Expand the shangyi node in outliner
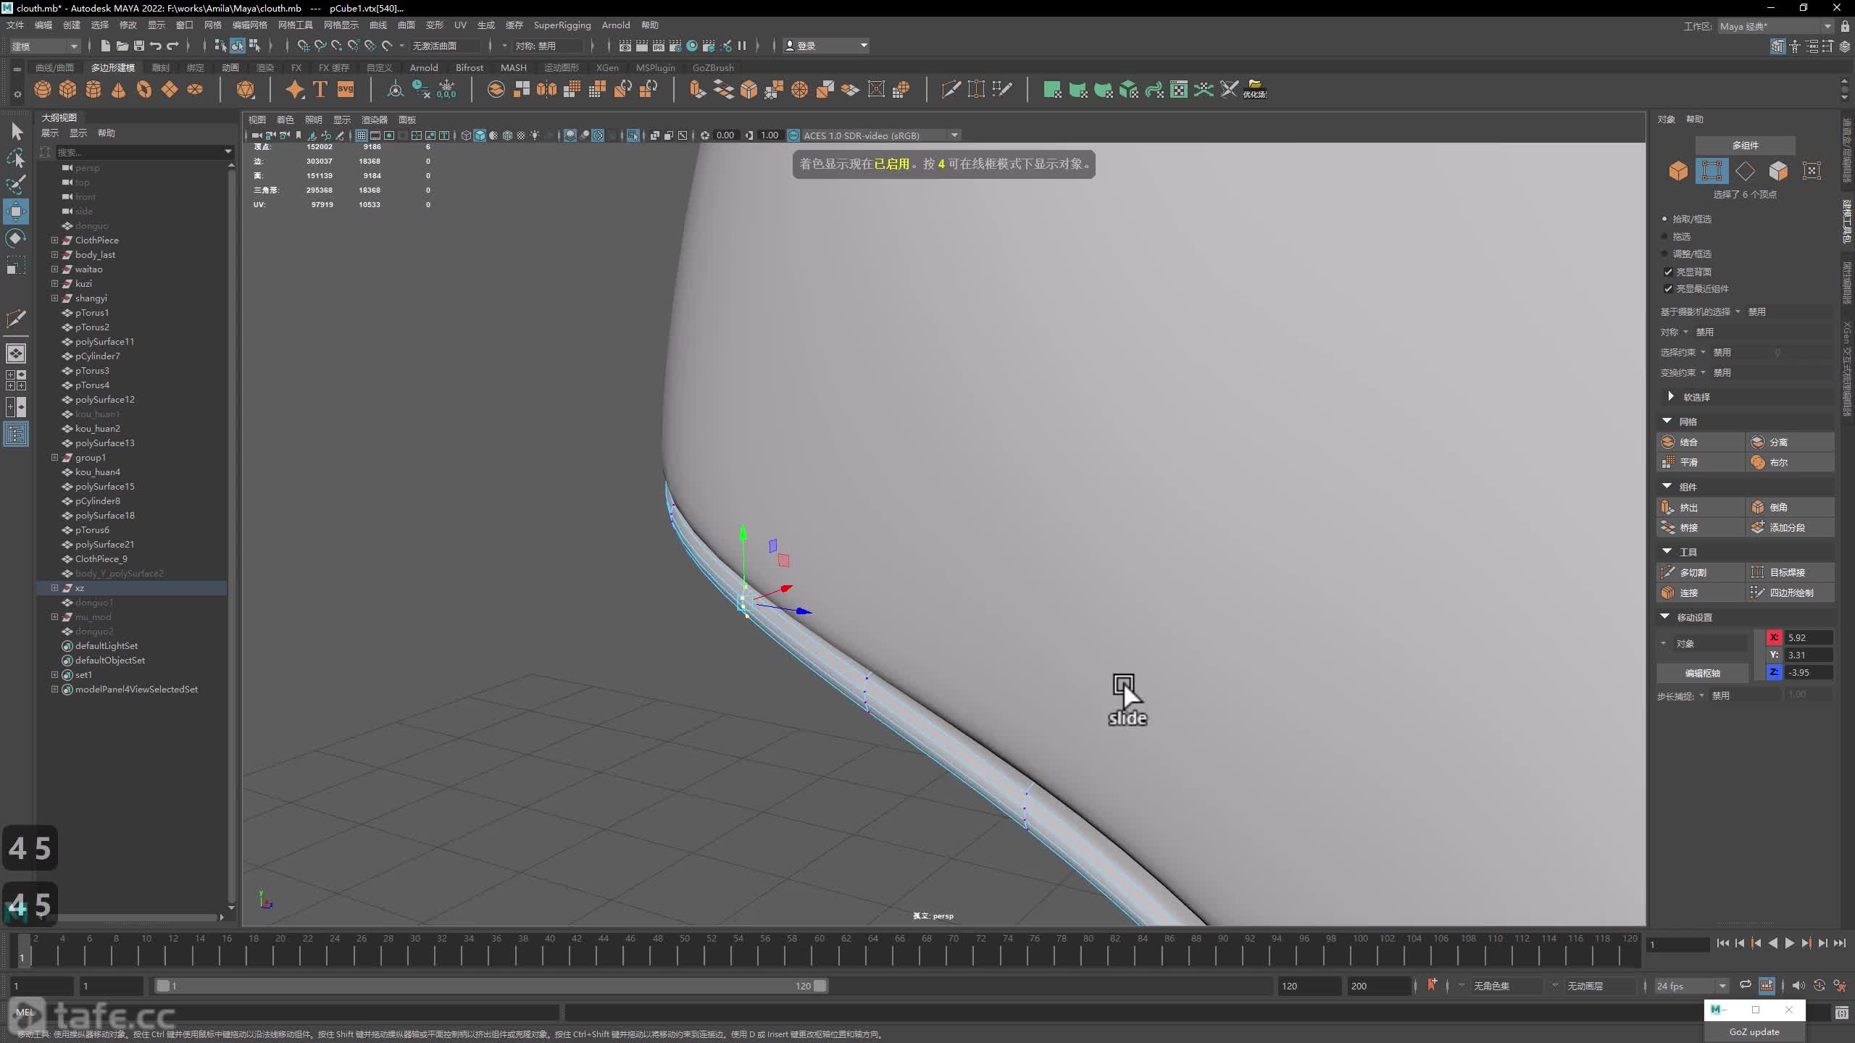1855x1043 pixels. pos(54,298)
